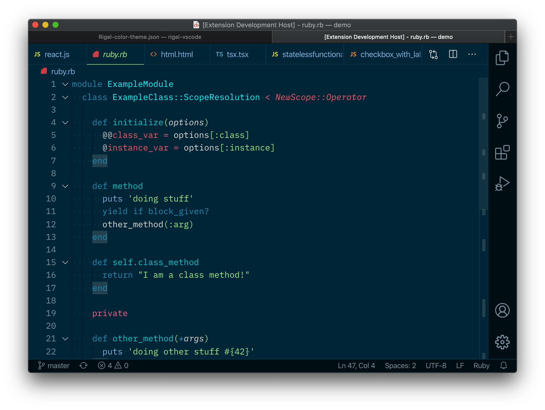This screenshot has width=545, height=410.
Task: Click the Ruby language mode button
Action: [481, 365]
